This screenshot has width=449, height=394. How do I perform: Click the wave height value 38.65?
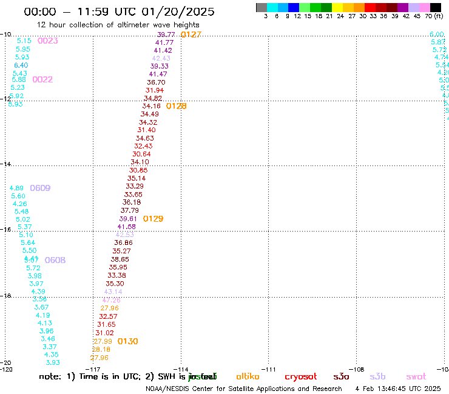tap(120, 259)
